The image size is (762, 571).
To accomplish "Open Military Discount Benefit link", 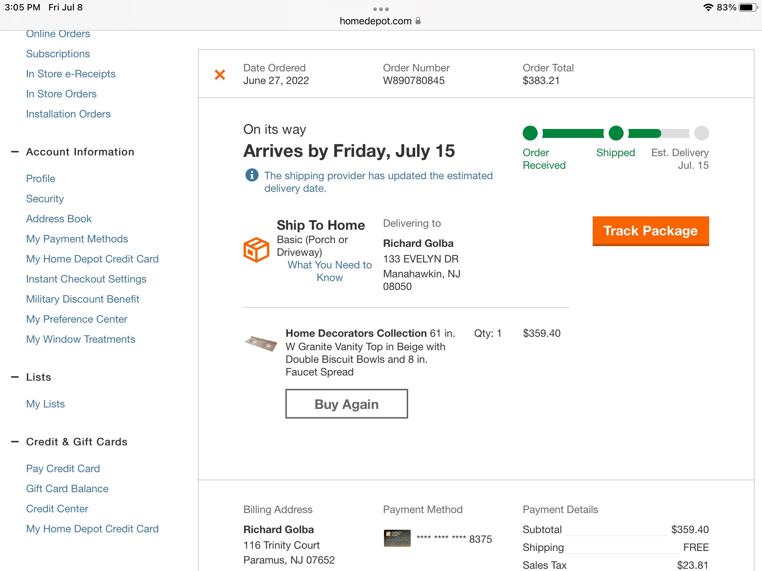I will [x=83, y=299].
